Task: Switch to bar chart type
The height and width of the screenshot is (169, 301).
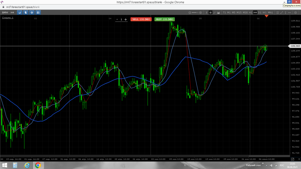Action: pos(206,13)
